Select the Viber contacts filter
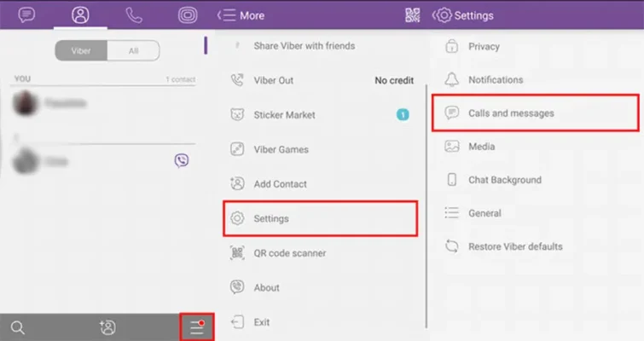644x341 pixels. (81, 51)
